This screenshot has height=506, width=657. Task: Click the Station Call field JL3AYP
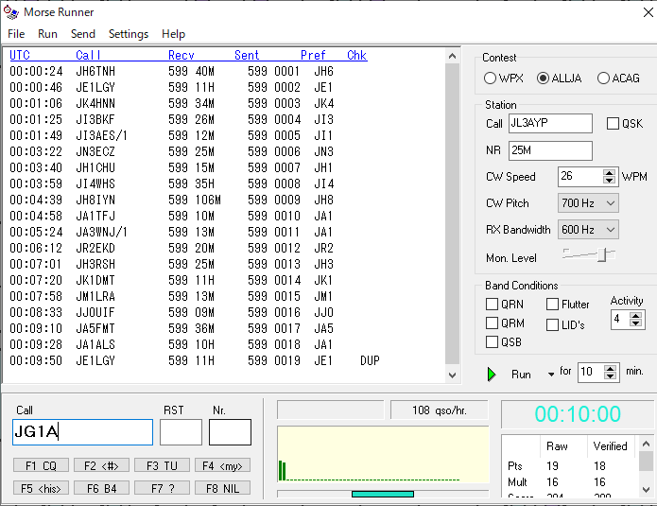tap(550, 123)
